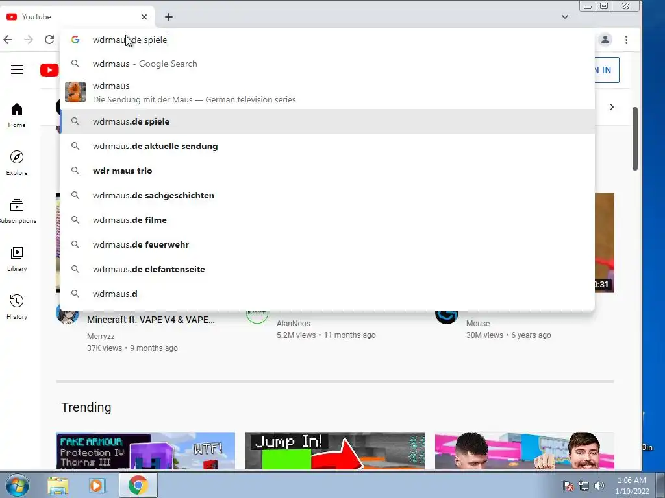Click the YouTube logo
Image resolution: width=665 pixels, height=498 pixels.
tap(49, 70)
